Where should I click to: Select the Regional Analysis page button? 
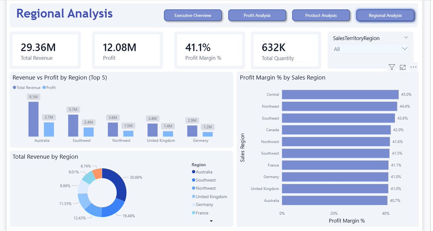[385, 15]
